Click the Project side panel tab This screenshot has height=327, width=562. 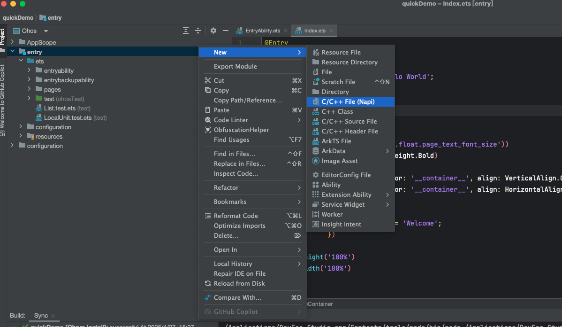click(3, 40)
